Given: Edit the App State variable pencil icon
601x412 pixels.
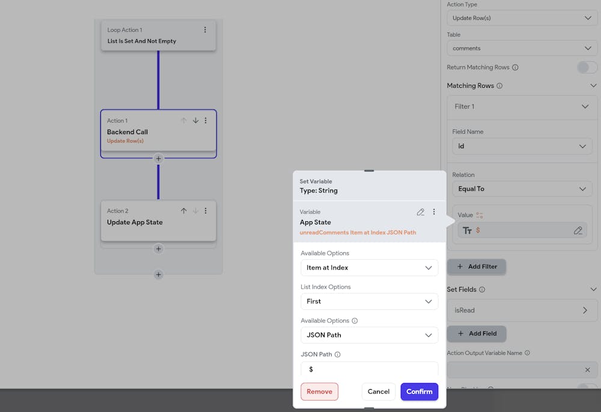Looking at the screenshot, I should (x=421, y=212).
